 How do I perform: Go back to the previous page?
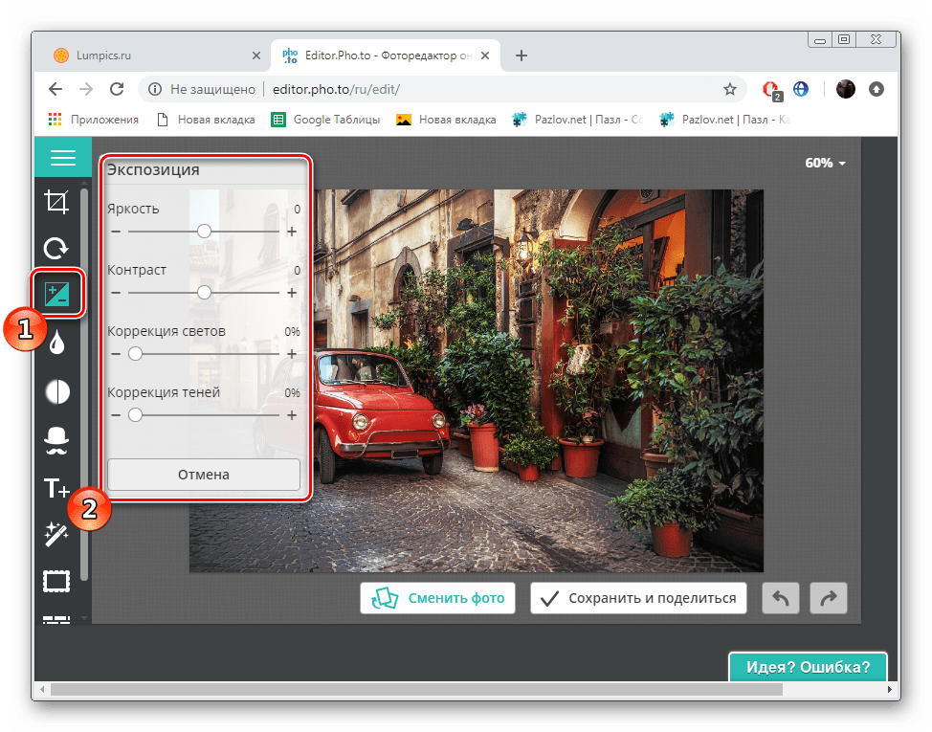[x=55, y=89]
